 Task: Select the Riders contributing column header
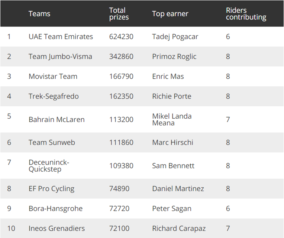pos(246,14)
